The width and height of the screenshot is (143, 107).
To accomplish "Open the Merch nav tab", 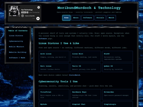I will pos(111,18).
